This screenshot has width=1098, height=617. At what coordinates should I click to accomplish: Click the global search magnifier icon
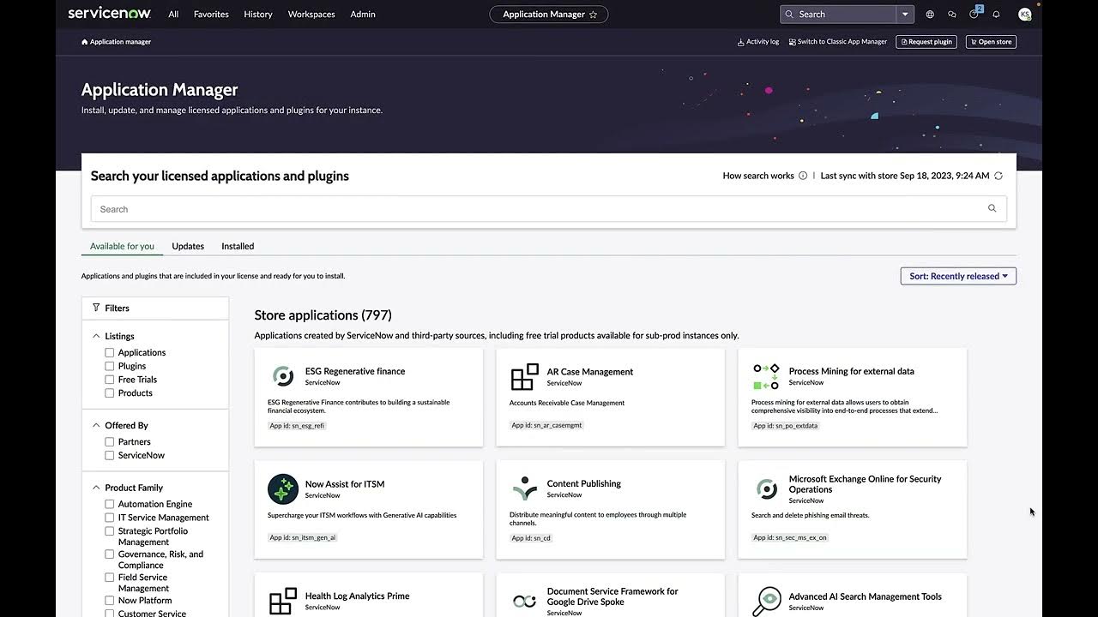[789, 15]
